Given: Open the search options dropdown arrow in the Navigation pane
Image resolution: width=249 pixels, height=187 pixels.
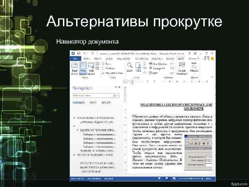Looking at the screenshot, I should [x=118, y=96].
